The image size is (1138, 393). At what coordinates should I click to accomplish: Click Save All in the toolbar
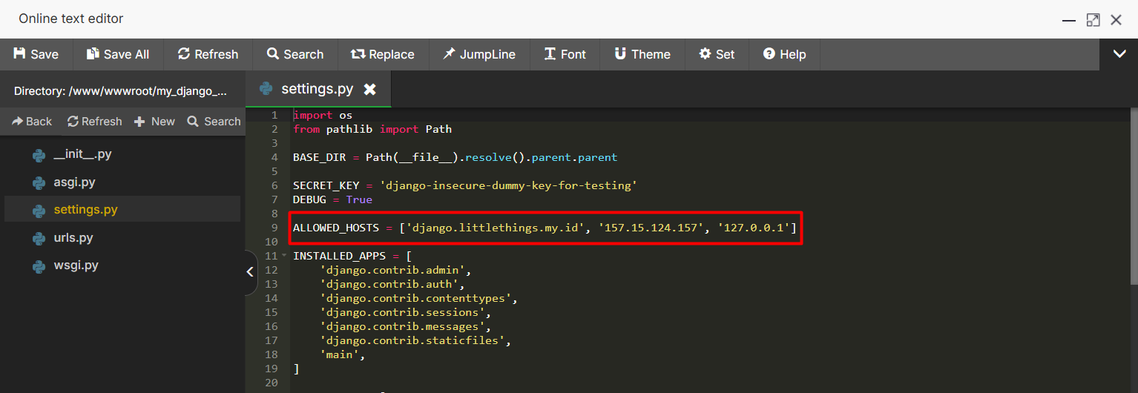pos(117,54)
